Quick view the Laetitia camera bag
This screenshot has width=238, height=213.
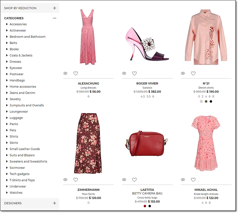click(124, 180)
